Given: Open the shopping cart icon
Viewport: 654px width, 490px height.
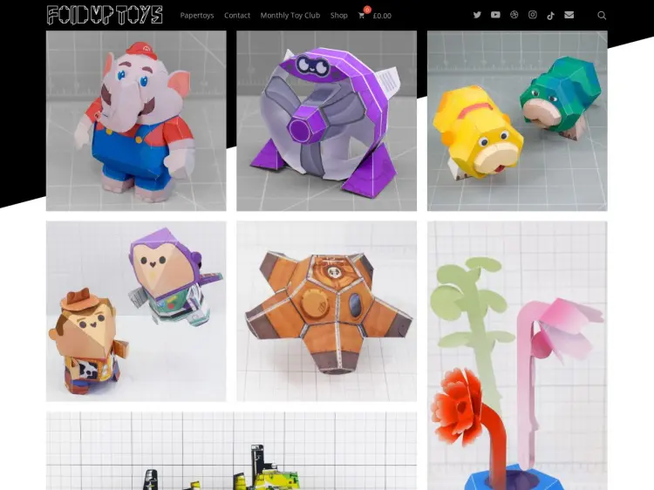Looking at the screenshot, I should [x=361, y=16].
